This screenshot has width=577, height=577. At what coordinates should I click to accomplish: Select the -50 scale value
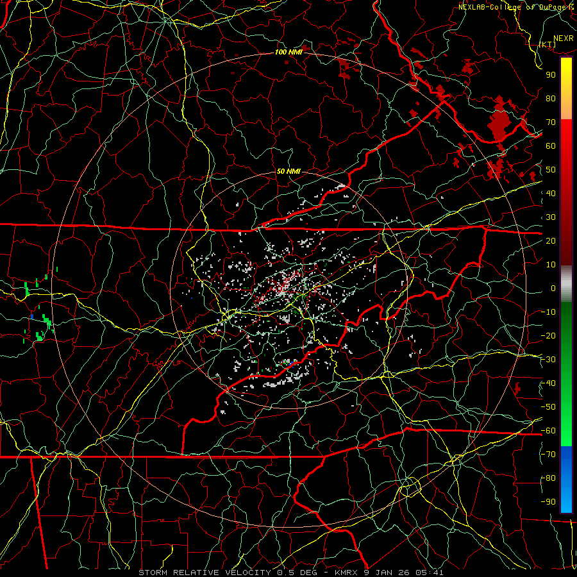(x=549, y=407)
